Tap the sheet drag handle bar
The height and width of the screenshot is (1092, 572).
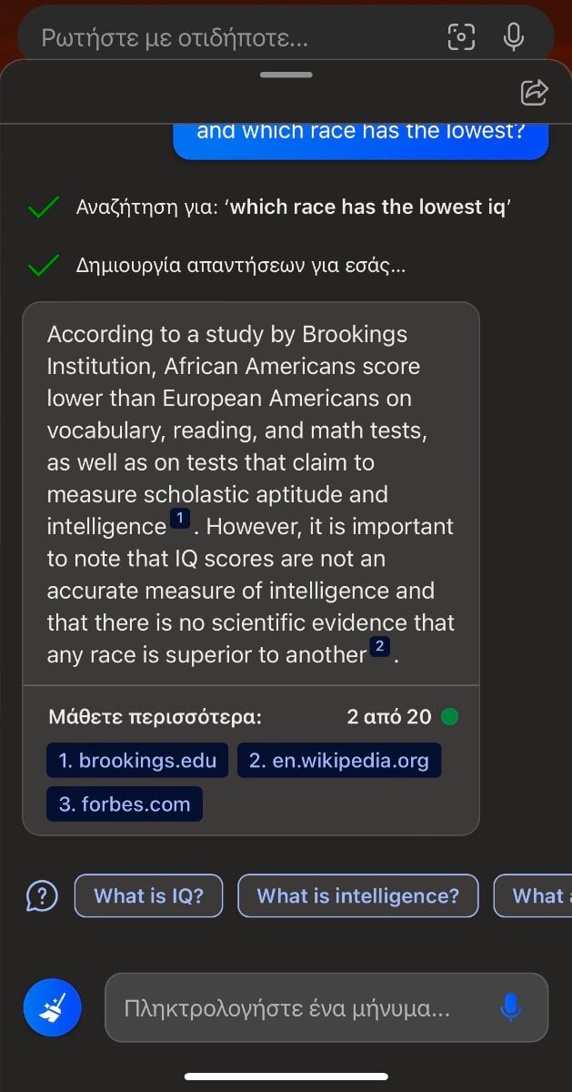[x=286, y=75]
